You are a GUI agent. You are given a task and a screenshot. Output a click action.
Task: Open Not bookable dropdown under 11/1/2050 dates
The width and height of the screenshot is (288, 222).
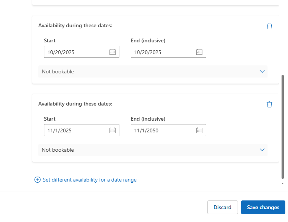(x=152, y=150)
